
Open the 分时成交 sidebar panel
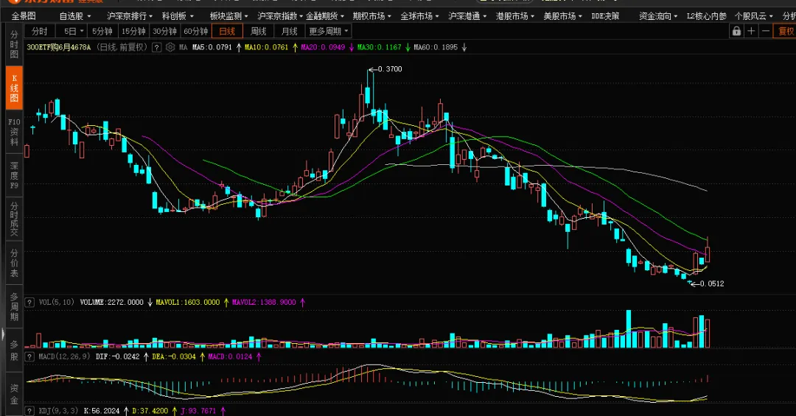coord(14,219)
